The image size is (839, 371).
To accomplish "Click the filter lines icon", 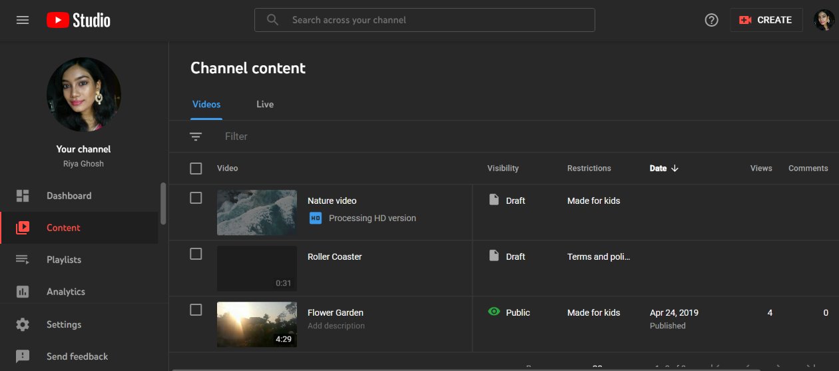I will (x=196, y=137).
